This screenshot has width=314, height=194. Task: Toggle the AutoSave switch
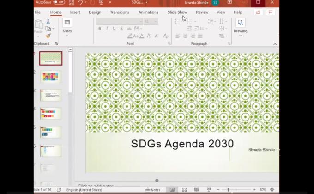tap(59, 2)
